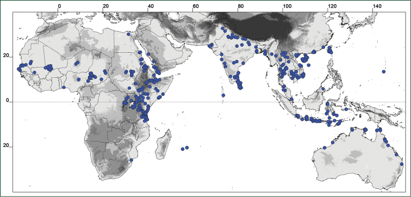Click the dot in southern Mozambique near South Africa
Image resolution: width=411 pixels, height=197 pixels.
(132, 160)
